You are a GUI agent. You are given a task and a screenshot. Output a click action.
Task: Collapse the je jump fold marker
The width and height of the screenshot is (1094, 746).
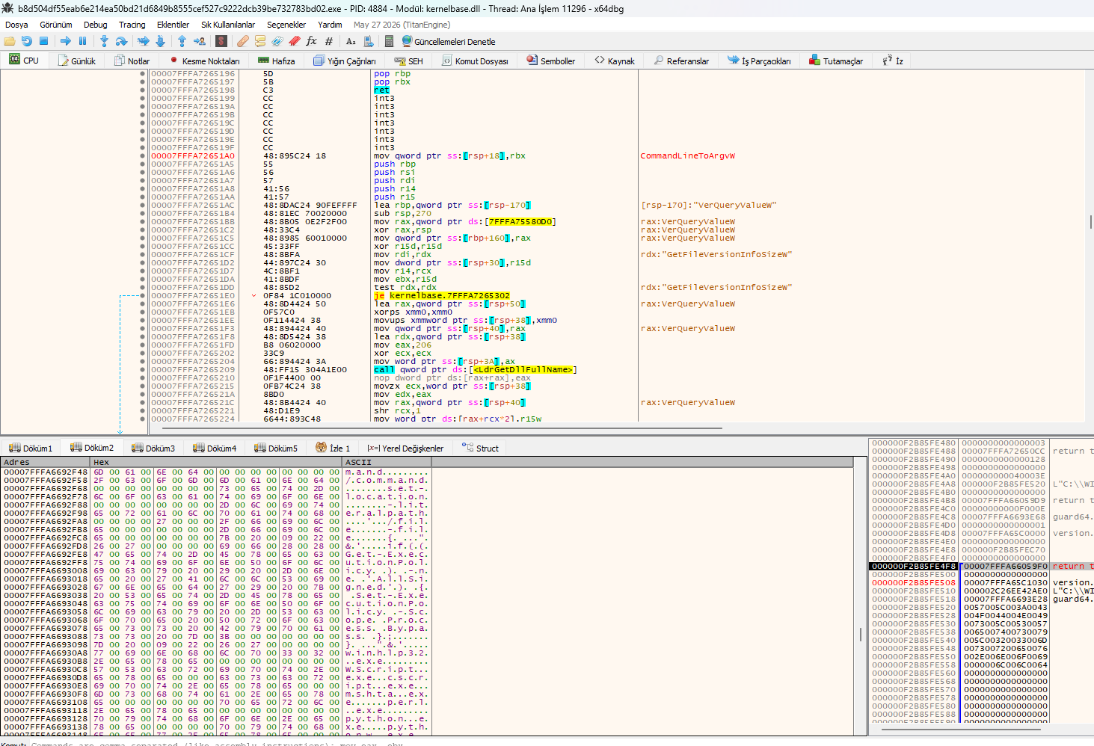pyautogui.click(x=255, y=296)
